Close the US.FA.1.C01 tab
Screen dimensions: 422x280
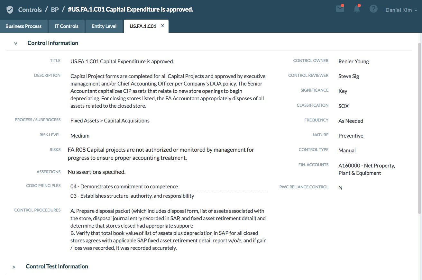pos(162,26)
